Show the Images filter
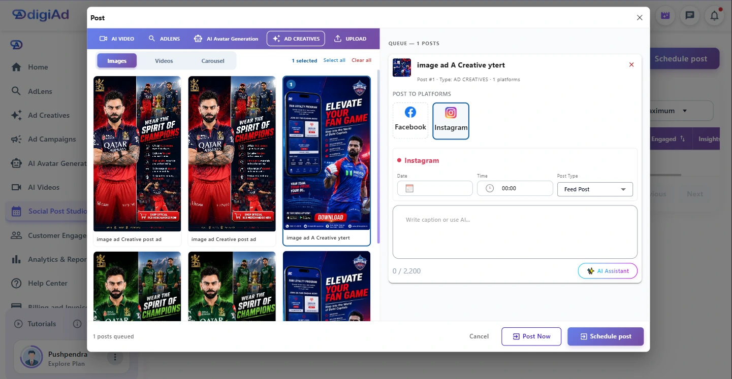The width and height of the screenshot is (732, 379). [x=117, y=61]
